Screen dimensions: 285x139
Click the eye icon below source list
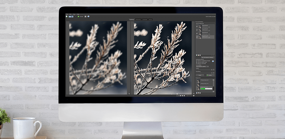pyautogui.click(x=200, y=55)
